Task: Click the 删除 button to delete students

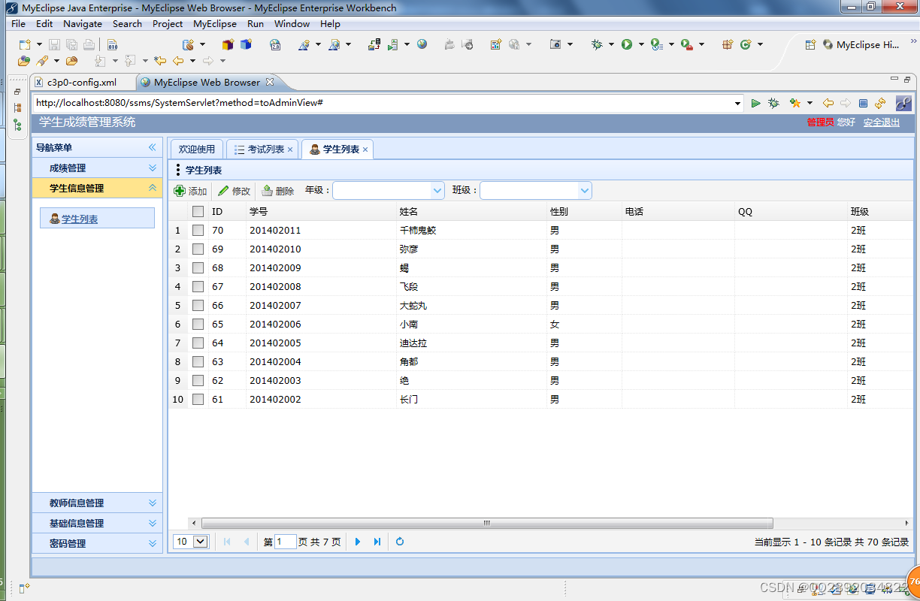Action: (x=277, y=190)
